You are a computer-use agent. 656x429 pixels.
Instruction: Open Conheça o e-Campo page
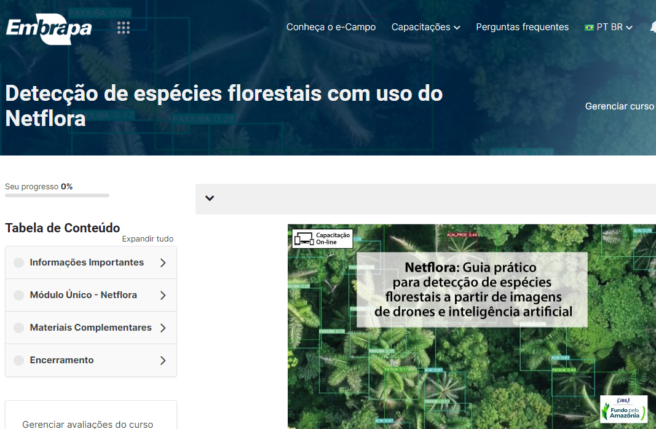pyautogui.click(x=331, y=27)
